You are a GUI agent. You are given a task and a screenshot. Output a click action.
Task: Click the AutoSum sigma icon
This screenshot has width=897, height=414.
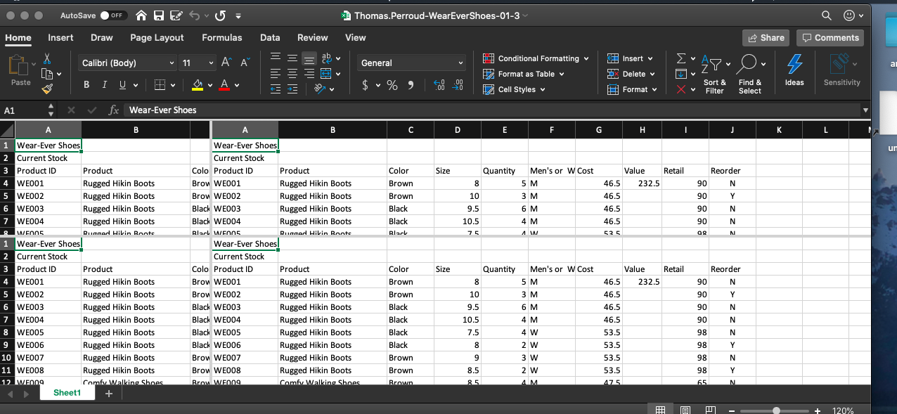click(680, 58)
